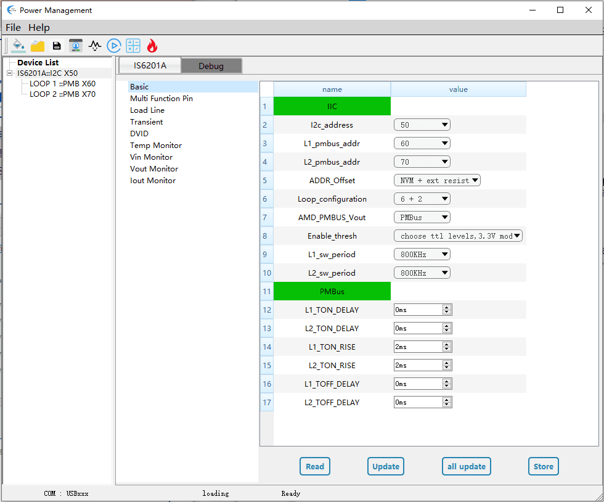This screenshot has width=604, height=502.
Task: Open the File menu
Action: pos(13,28)
